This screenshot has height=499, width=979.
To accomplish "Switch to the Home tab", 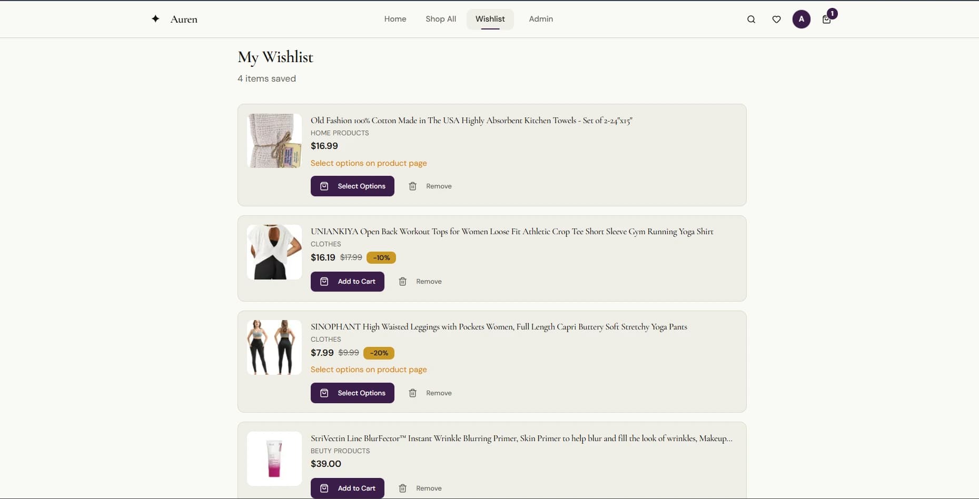I will click(x=395, y=19).
